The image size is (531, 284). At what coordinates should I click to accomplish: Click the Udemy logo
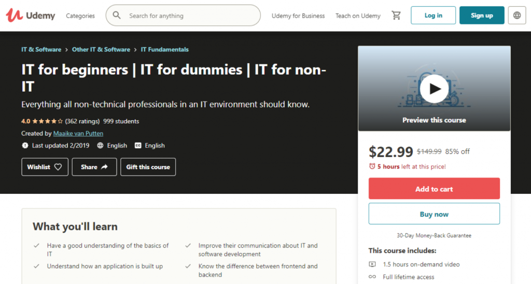point(30,16)
